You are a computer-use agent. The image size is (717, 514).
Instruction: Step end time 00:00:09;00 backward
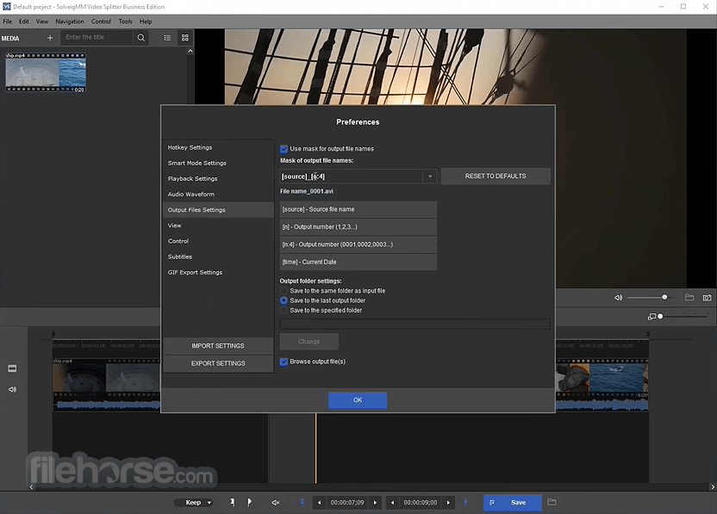coord(392,503)
